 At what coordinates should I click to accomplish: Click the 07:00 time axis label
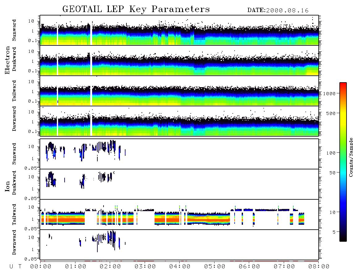point(284,267)
